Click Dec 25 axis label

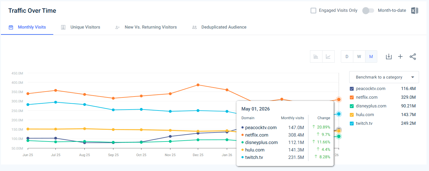pos(198,155)
